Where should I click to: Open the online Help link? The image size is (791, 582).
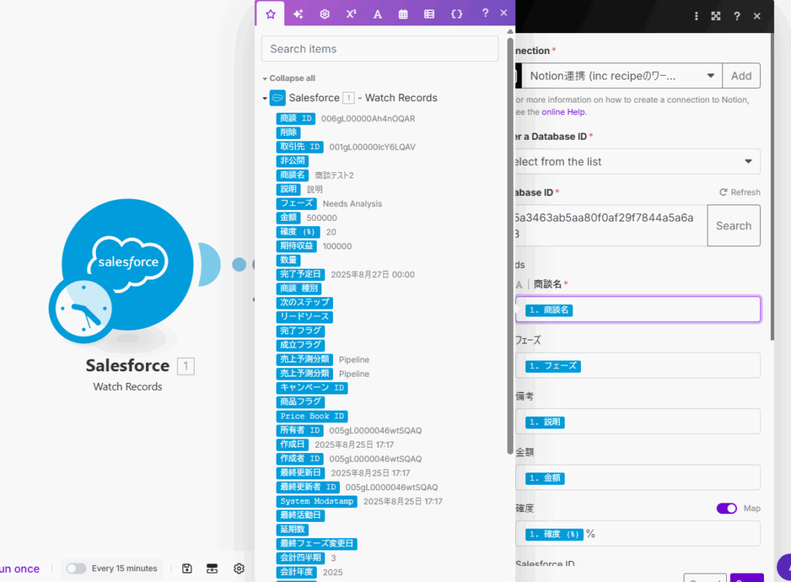563,112
